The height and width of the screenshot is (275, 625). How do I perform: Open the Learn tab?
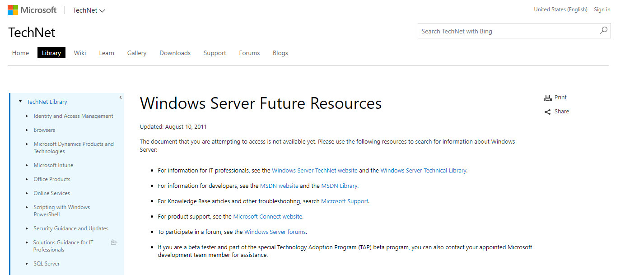pos(107,53)
